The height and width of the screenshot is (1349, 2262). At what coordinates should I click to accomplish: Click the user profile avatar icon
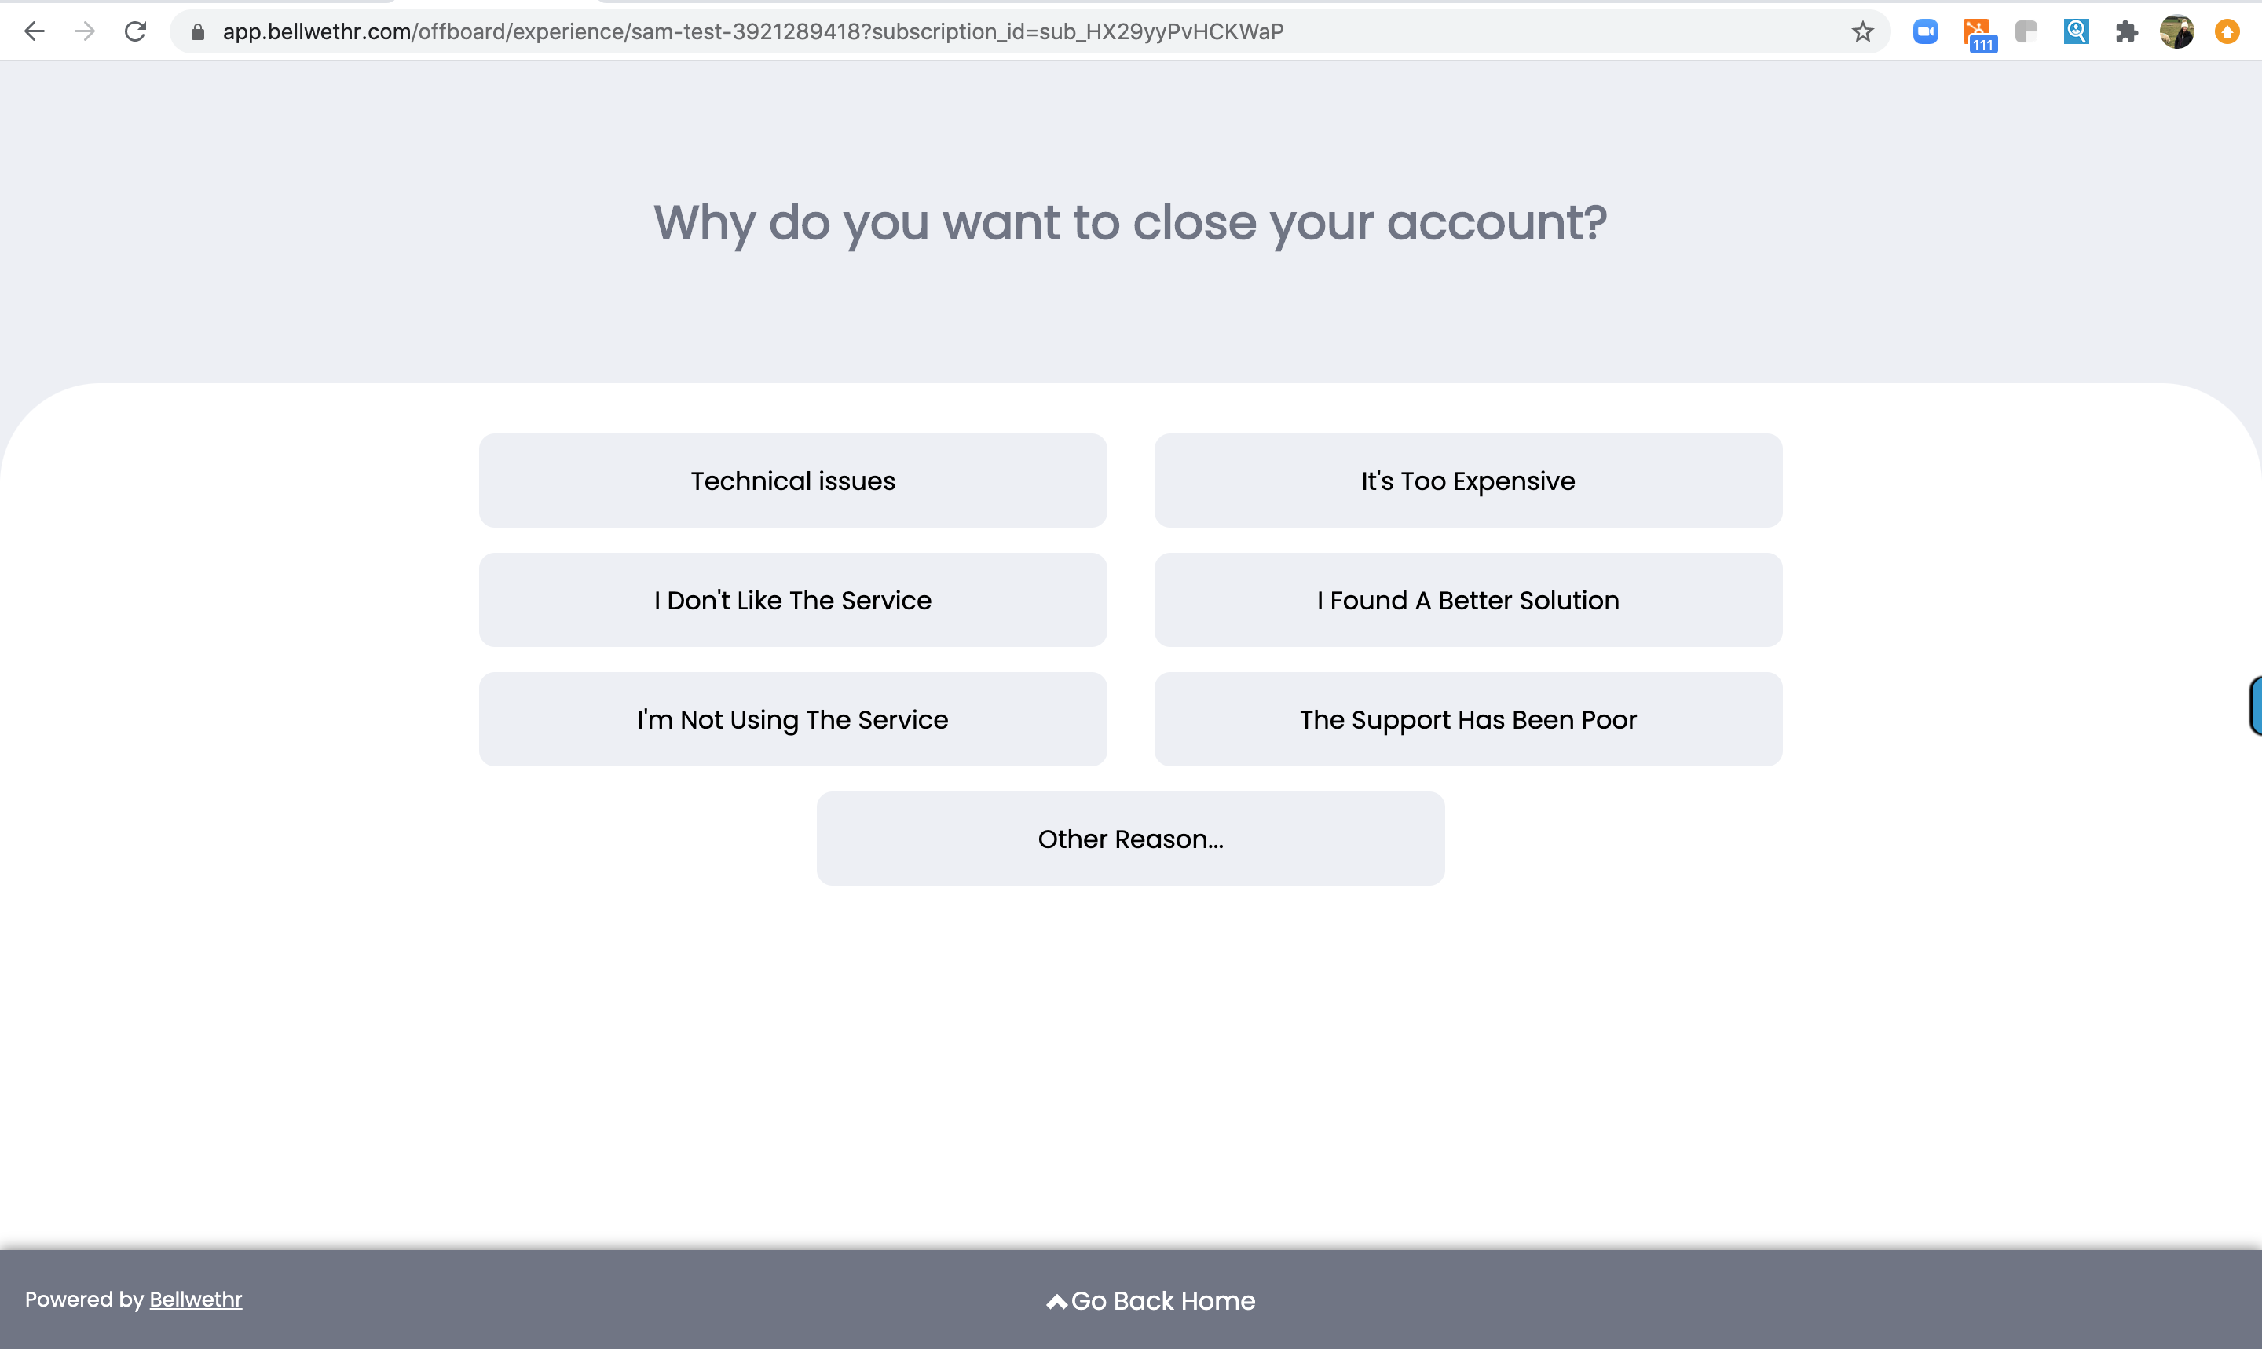tap(2179, 32)
